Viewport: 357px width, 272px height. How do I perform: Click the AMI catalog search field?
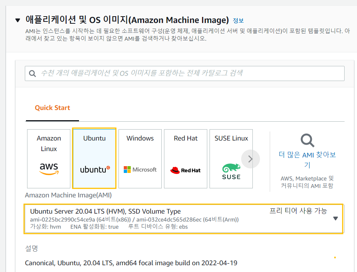coord(185,73)
